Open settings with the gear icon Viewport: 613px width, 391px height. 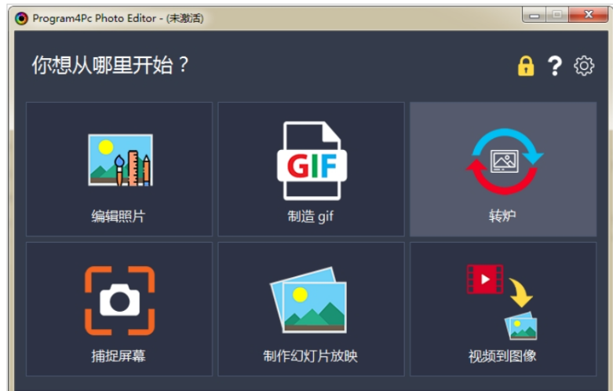click(x=584, y=66)
